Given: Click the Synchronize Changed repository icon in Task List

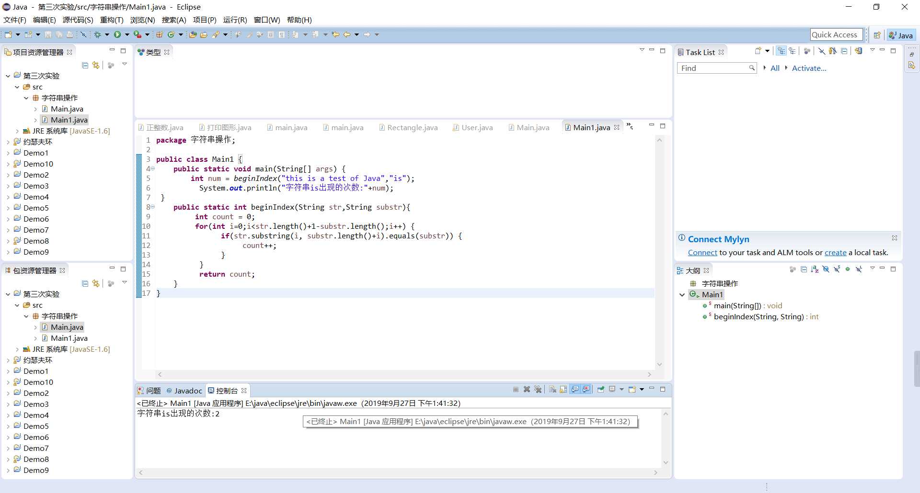Looking at the screenshot, I should pos(859,51).
